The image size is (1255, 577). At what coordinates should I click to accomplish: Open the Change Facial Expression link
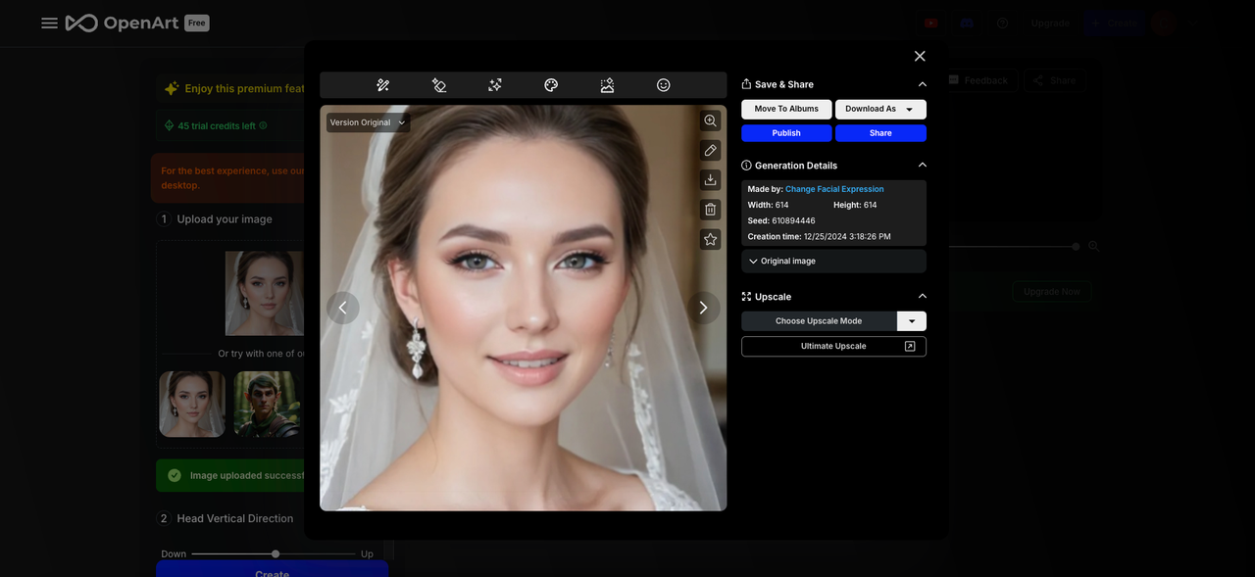point(834,189)
